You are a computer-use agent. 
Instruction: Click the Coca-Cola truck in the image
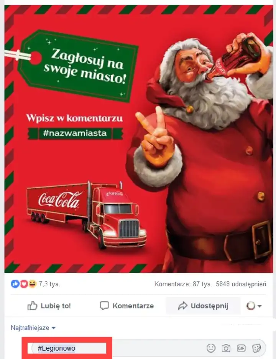[x=87, y=214]
